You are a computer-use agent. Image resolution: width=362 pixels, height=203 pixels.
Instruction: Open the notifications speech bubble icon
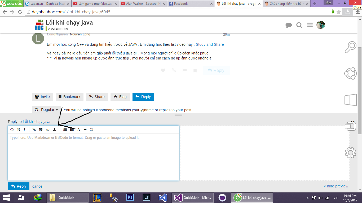pyautogui.click(x=289, y=25)
